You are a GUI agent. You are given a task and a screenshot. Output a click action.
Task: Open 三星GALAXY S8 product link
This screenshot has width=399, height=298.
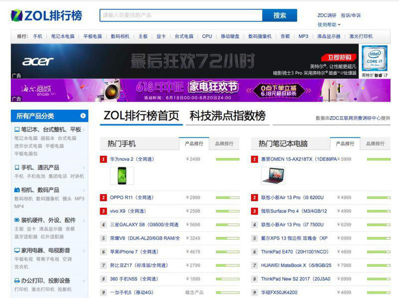[x=144, y=225]
